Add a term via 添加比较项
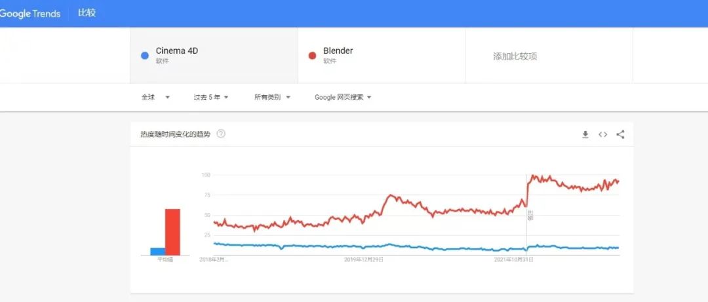This screenshot has width=708, height=302. pos(515,56)
